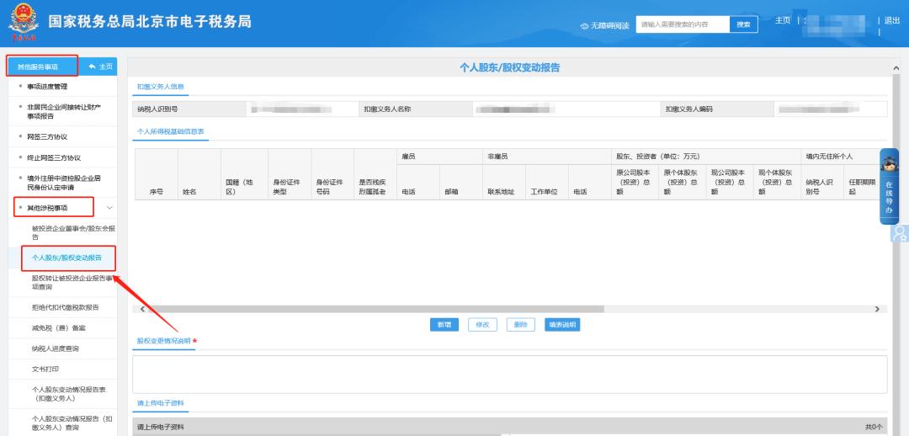Screen dimensions: 909x436
Task: Select the 其他服务事项 tab
Action: [42, 66]
